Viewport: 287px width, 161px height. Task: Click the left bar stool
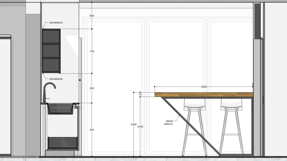194,127
